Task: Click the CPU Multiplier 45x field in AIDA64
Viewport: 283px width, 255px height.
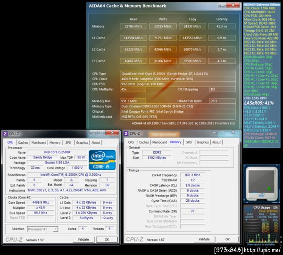Action: [133, 89]
